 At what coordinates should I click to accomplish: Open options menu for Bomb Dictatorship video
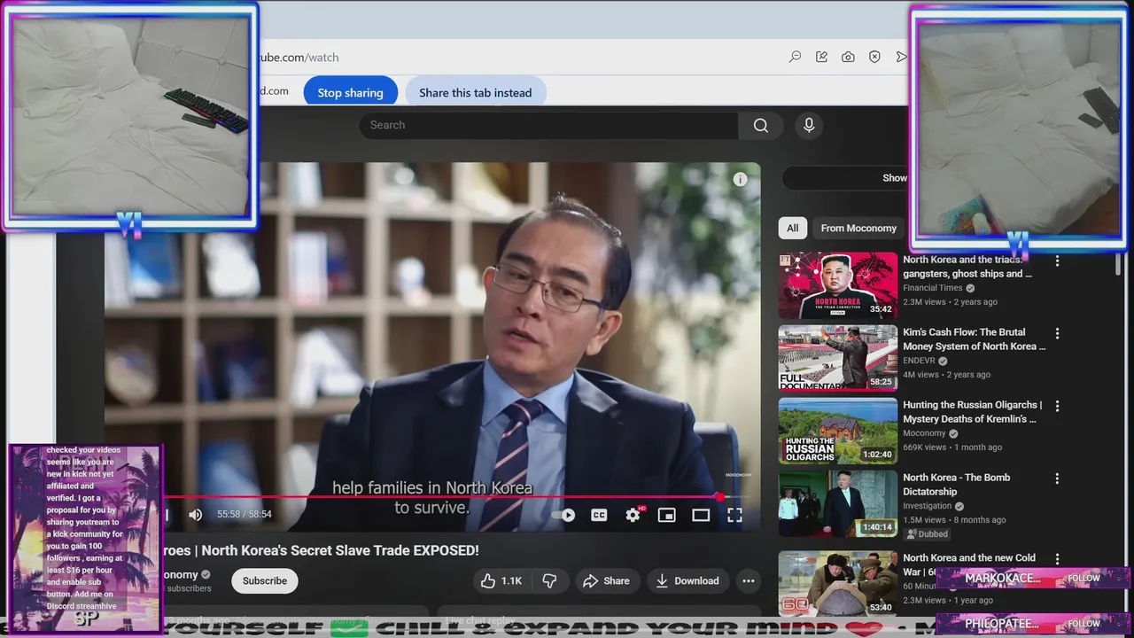coord(1057,478)
